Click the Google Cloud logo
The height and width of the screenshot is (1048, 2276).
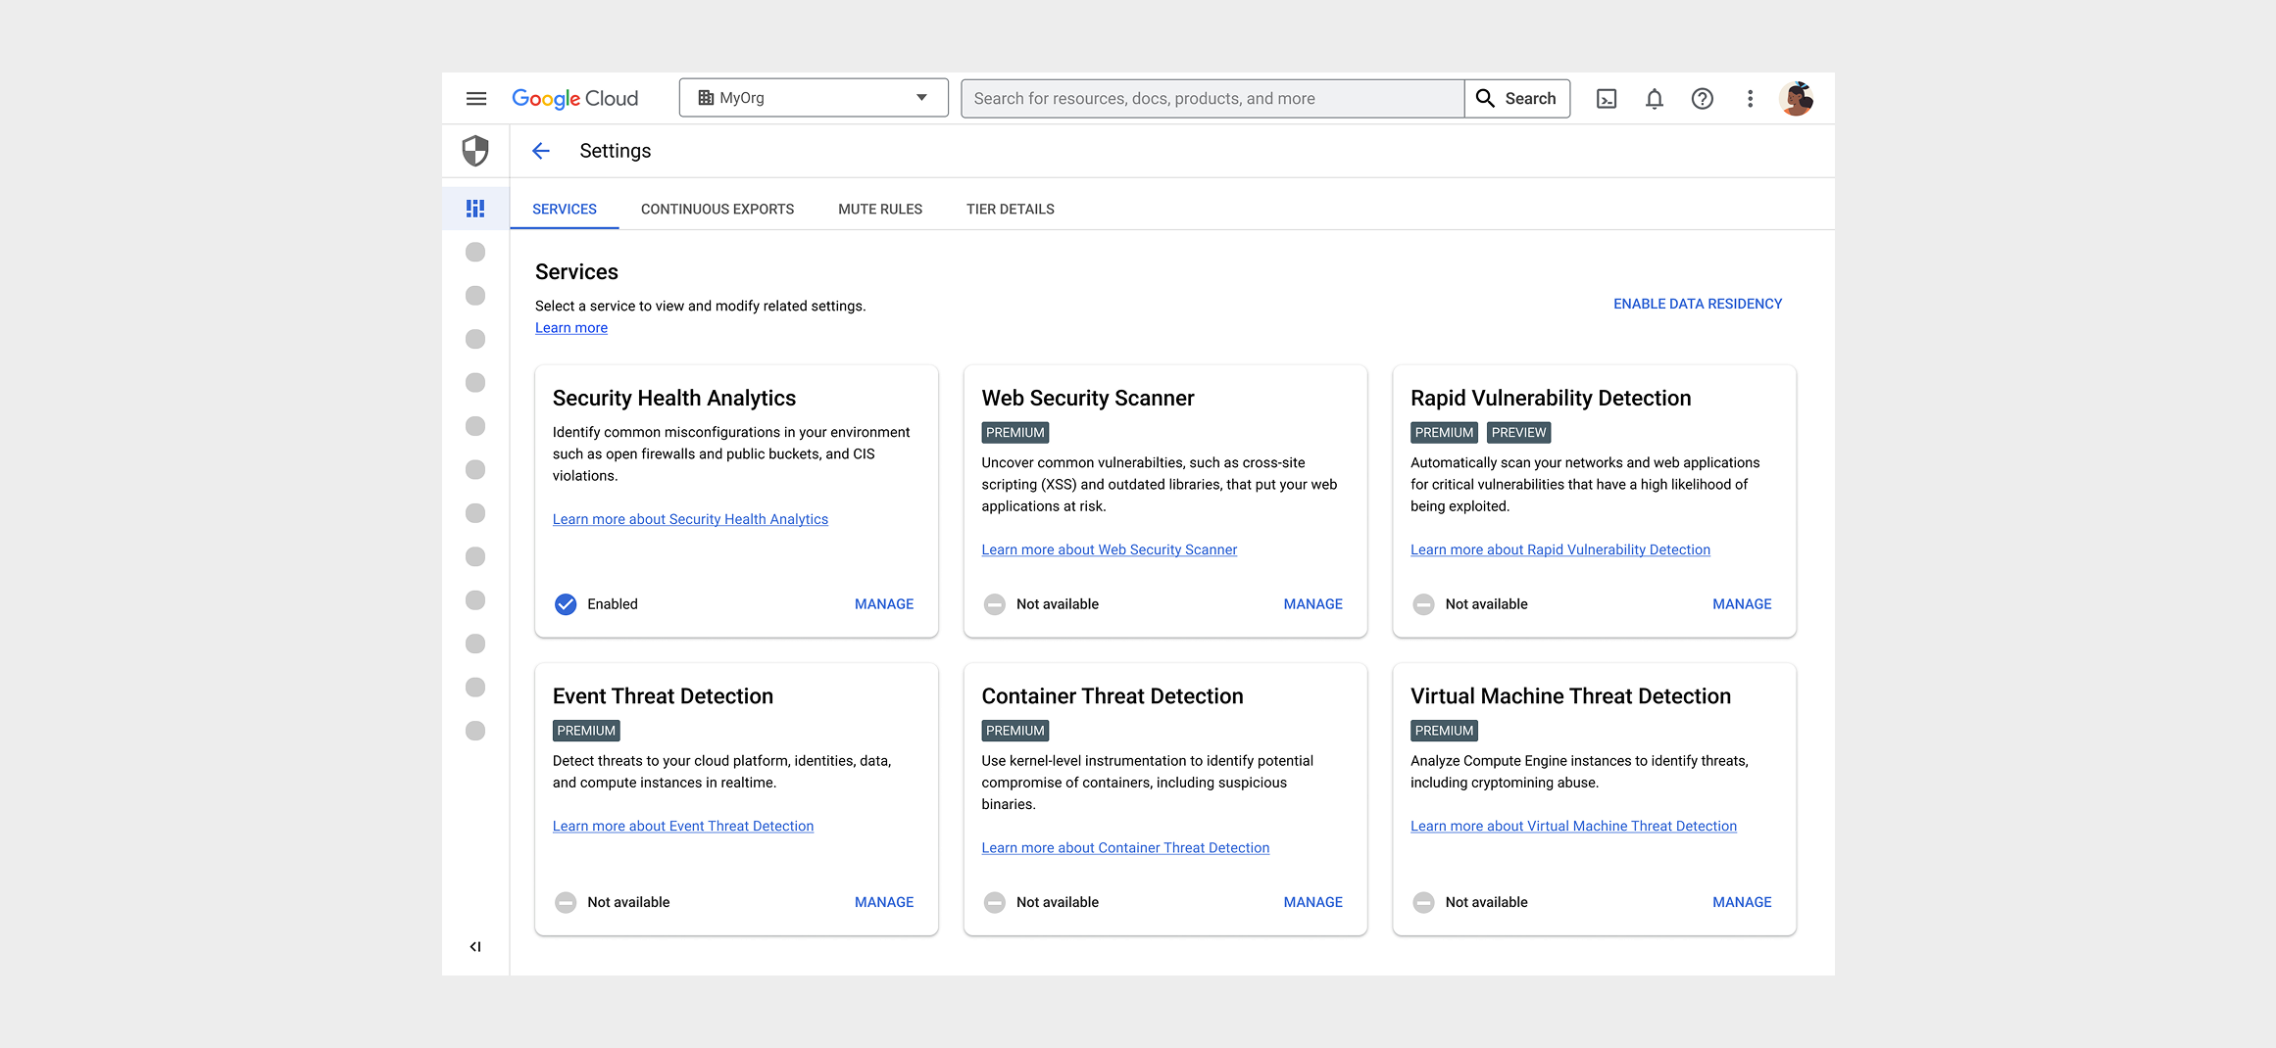coord(575,98)
